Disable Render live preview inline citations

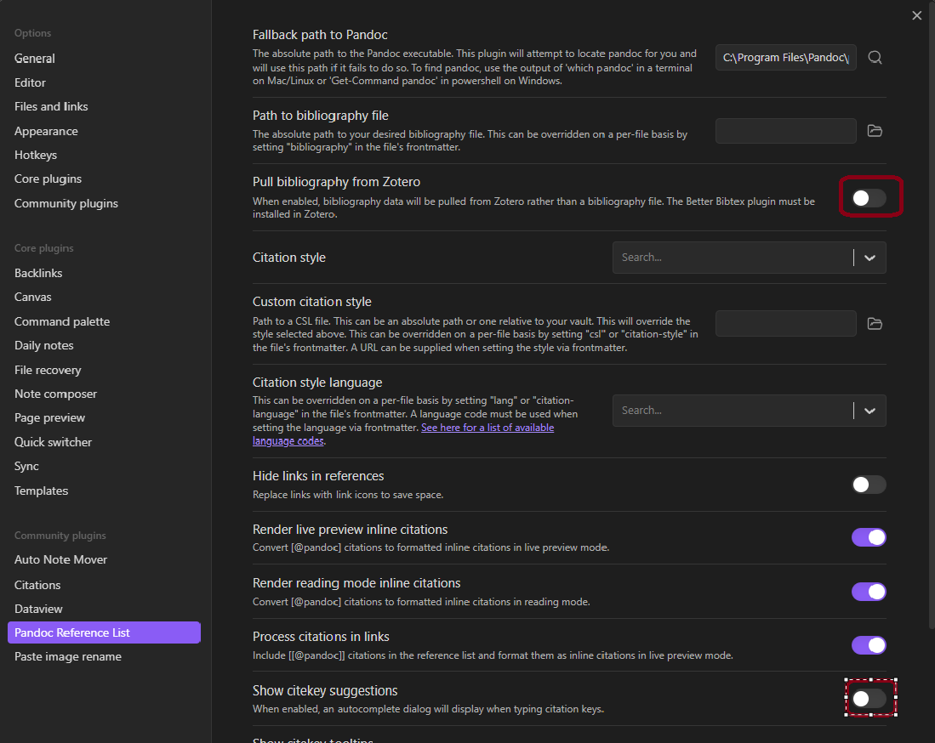869,537
